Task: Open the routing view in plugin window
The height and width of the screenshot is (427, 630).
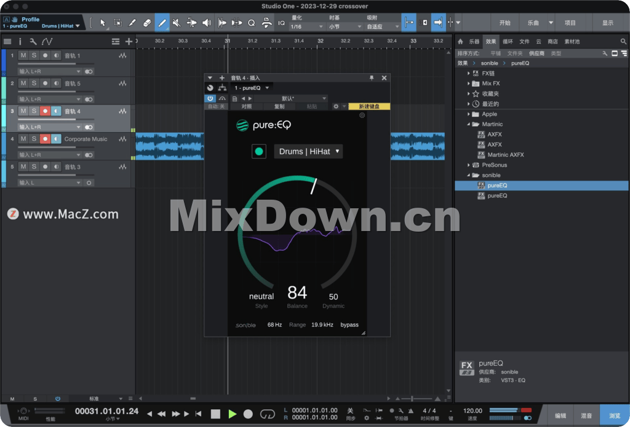Action: [222, 88]
